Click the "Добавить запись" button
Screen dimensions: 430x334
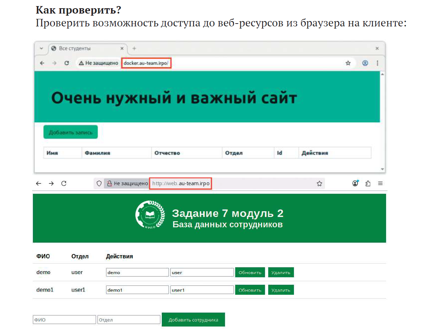[x=70, y=132]
